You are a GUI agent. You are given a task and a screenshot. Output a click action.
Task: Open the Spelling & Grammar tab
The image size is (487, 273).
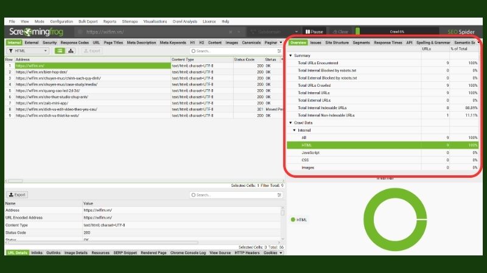433,42
